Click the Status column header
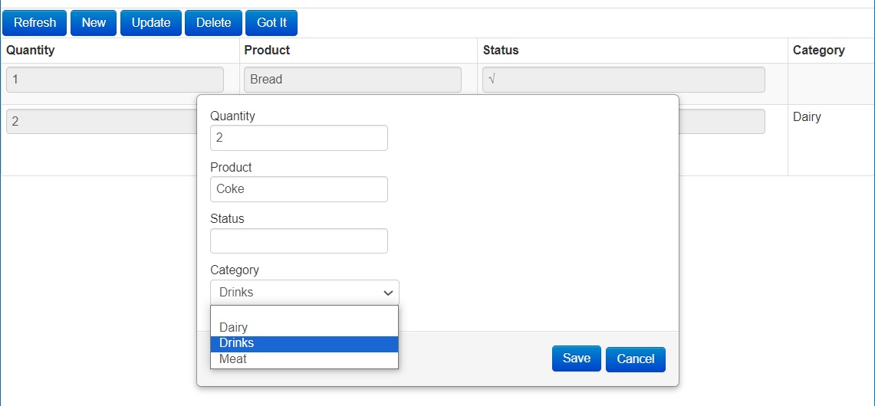The image size is (875, 406). point(501,51)
